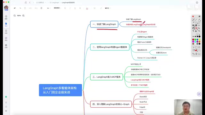Select the eraser tool in drawing palette
The image size is (205, 115).
click(x=196, y=31)
